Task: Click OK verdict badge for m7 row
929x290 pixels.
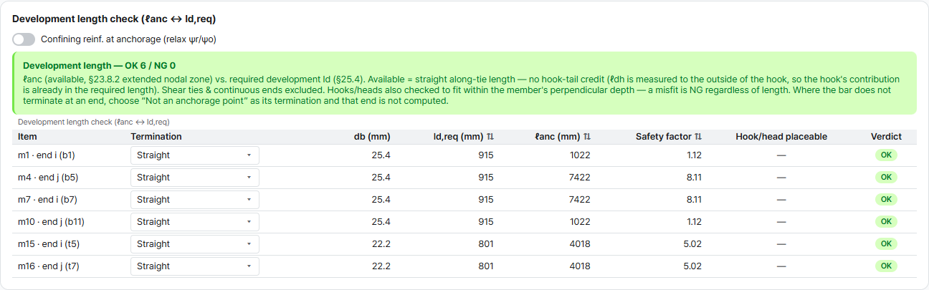Action: point(886,200)
